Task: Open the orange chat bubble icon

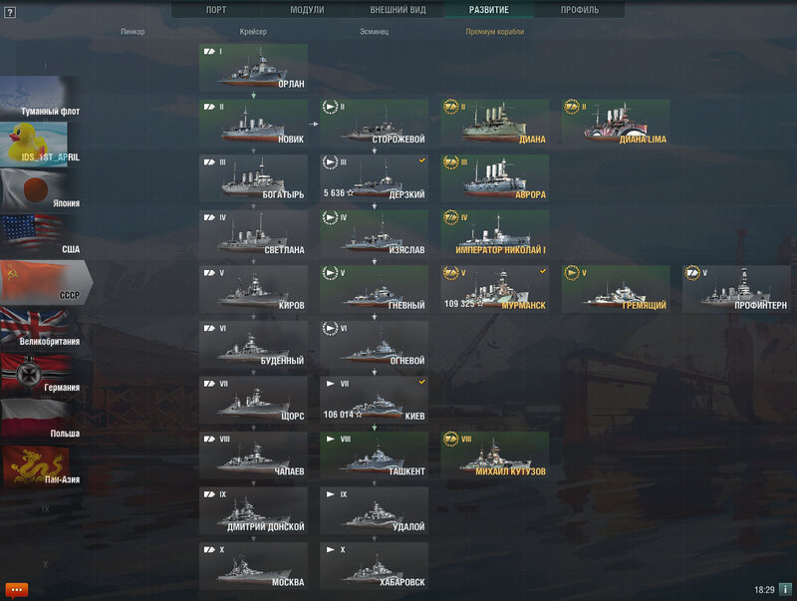Action: (x=16, y=590)
